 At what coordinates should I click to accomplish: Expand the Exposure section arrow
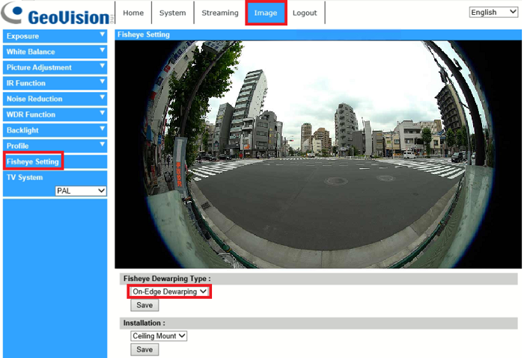(103, 34)
